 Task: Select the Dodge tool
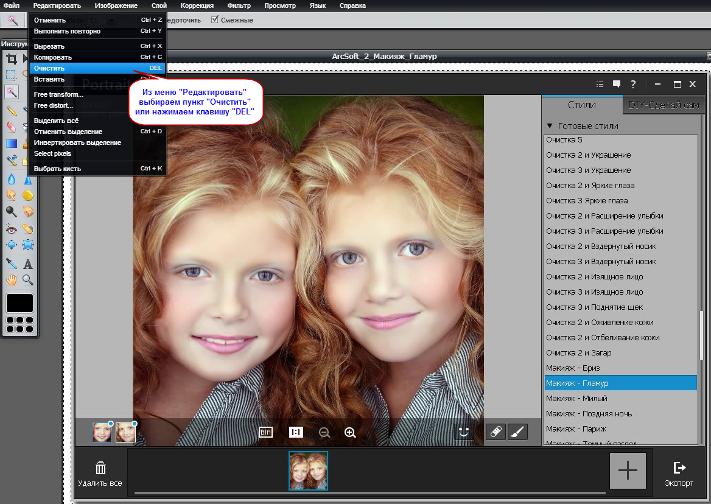(12, 212)
